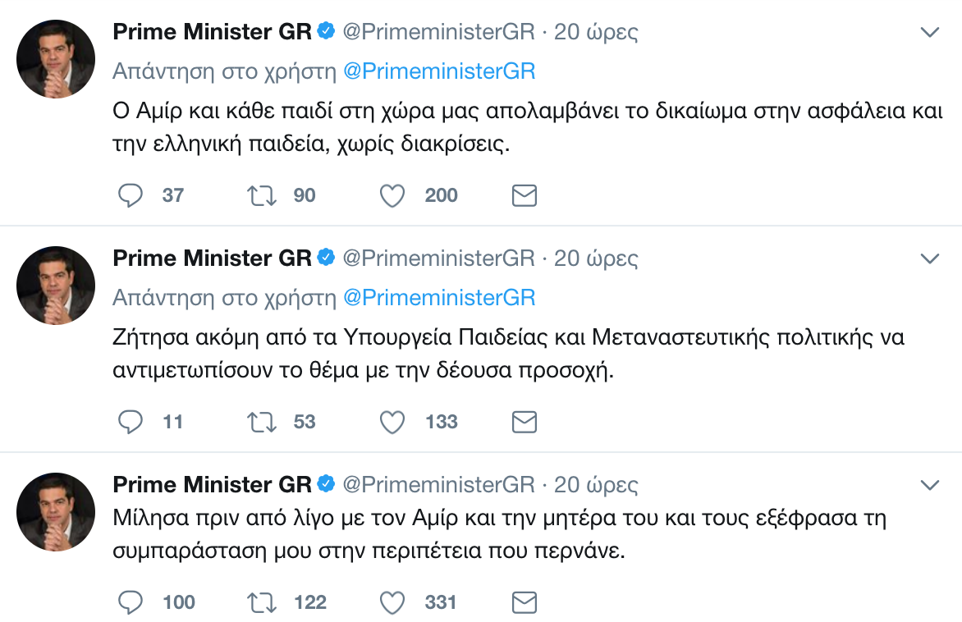Open more options for the first tweet
The image size is (962, 622).
coord(929,33)
